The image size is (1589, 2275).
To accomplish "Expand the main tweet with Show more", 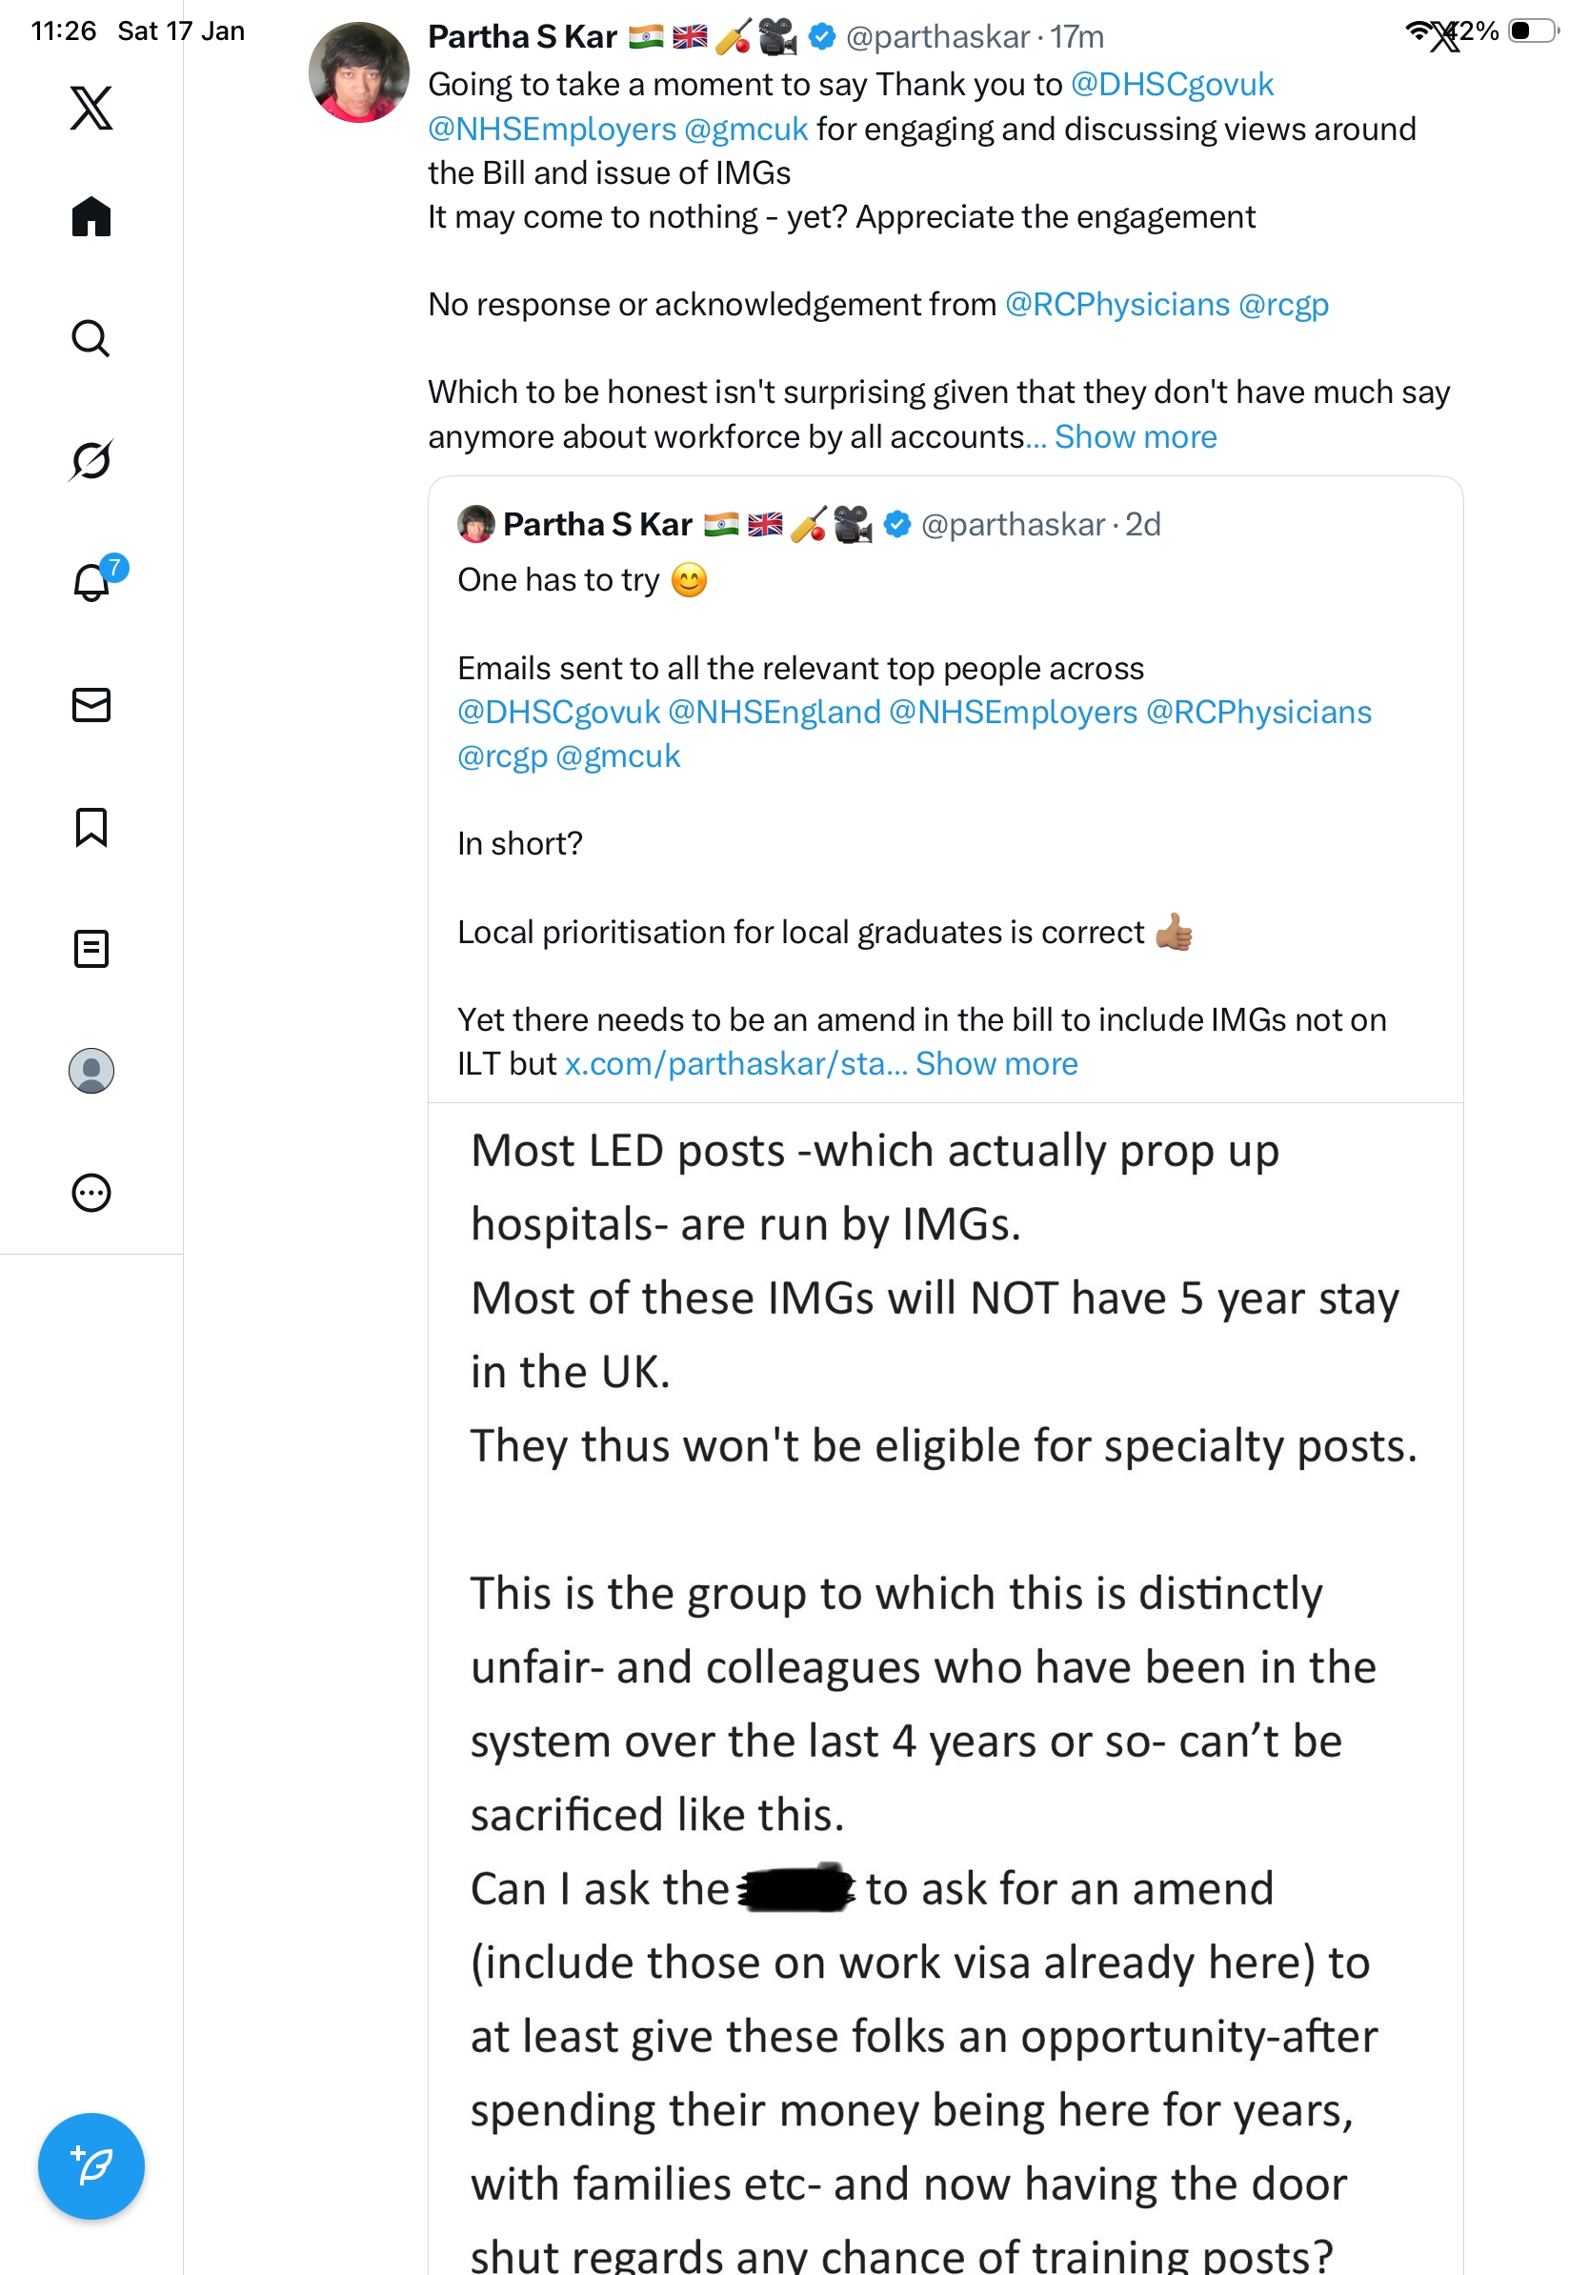I will [x=1136, y=437].
